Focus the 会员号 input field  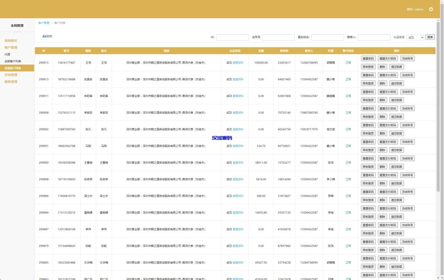[x=278, y=37]
